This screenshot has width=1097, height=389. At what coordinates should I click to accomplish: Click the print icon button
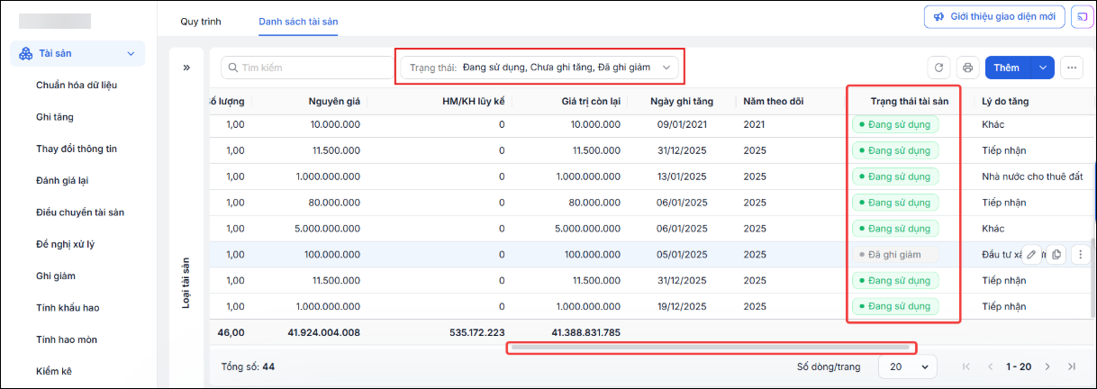(x=968, y=68)
